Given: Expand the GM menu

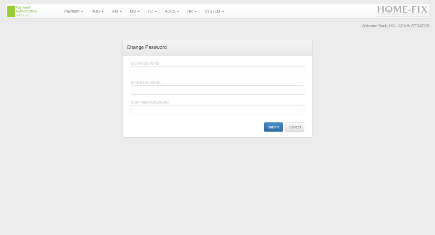Looking at the screenshot, I should coord(116,11).
